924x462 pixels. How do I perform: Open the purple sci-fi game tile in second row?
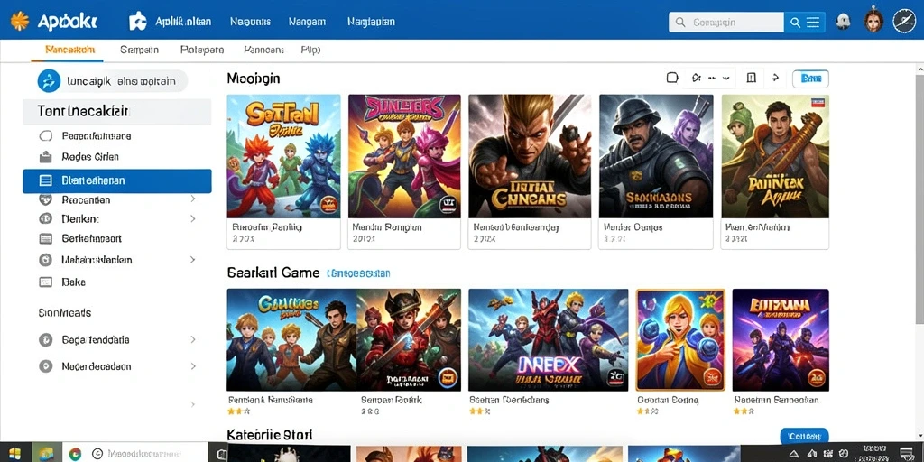pyautogui.click(x=781, y=340)
